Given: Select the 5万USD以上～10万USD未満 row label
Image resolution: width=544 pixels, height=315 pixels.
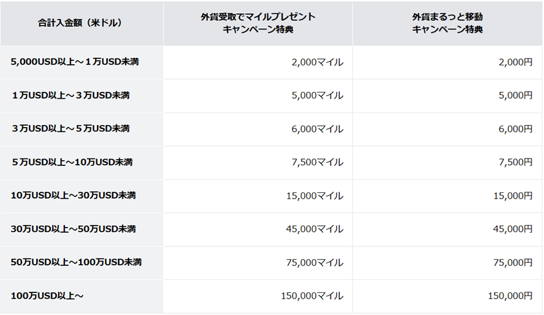Looking at the screenshot, I should (x=72, y=162).
